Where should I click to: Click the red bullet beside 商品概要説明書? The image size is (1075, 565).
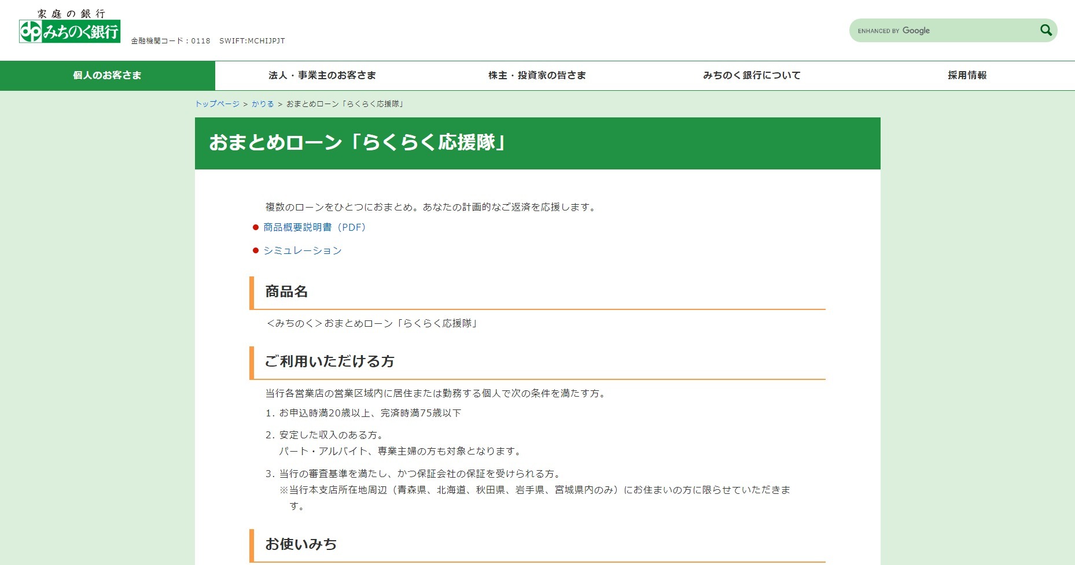256,228
